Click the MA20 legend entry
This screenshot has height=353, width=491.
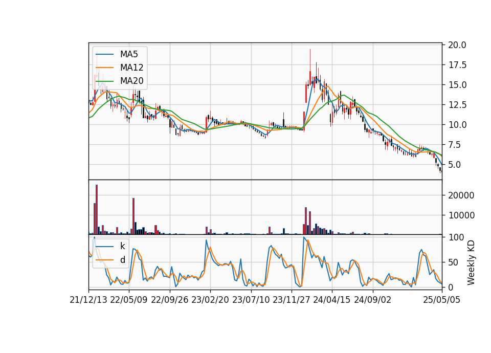[121, 80]
